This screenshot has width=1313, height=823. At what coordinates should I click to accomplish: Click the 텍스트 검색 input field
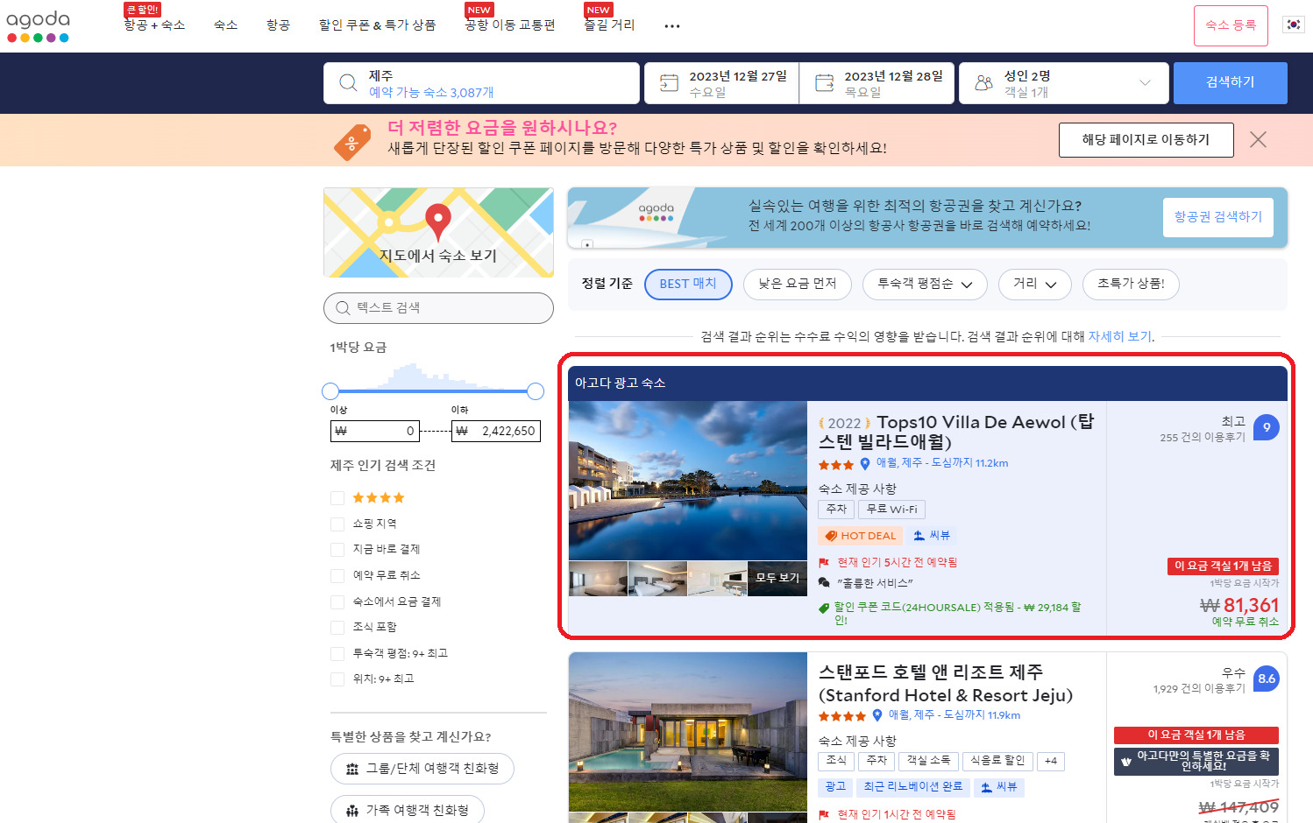point(438,308)
